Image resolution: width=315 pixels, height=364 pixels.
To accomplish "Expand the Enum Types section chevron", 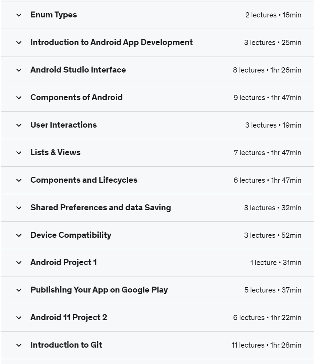I will pos(19,15).
